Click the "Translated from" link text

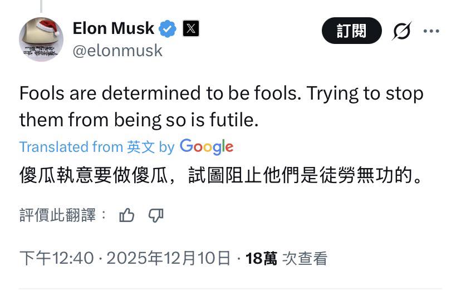71,147
